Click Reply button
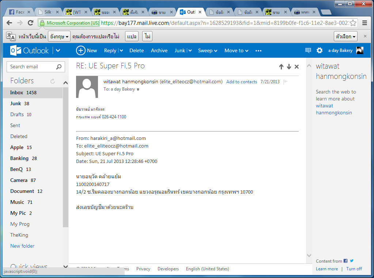The image size is (374, 278). [x=110, y=50]
